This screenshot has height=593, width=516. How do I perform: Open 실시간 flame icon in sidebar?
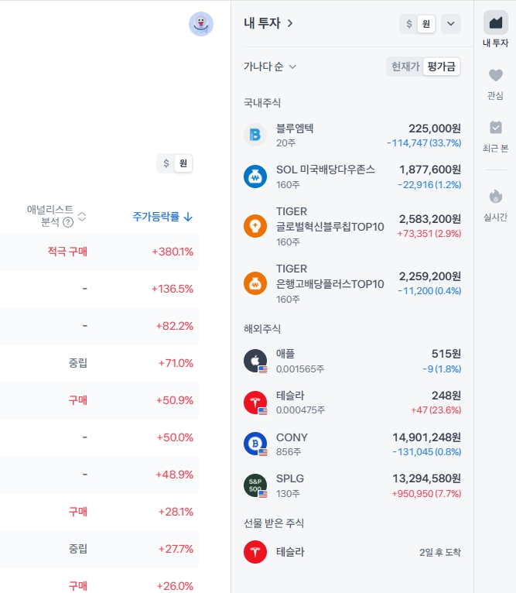(496, 197)
